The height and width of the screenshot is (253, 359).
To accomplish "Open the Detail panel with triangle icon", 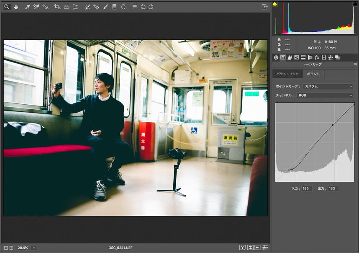I will [290, 57].
